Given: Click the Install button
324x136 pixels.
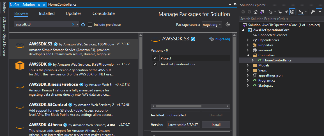Looking at the screenshot, I should 216,125.
